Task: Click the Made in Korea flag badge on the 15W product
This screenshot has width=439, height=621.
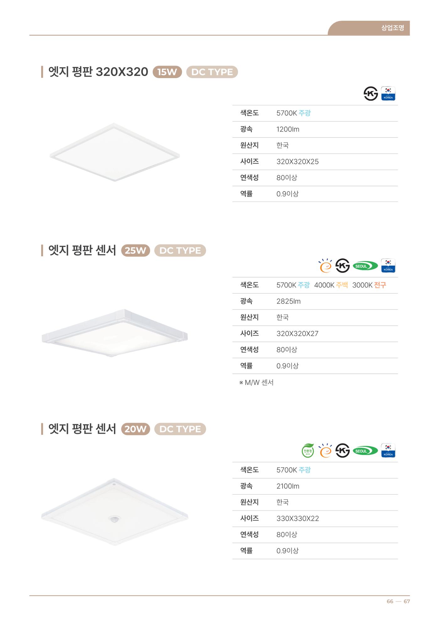Action: [388, 93]
